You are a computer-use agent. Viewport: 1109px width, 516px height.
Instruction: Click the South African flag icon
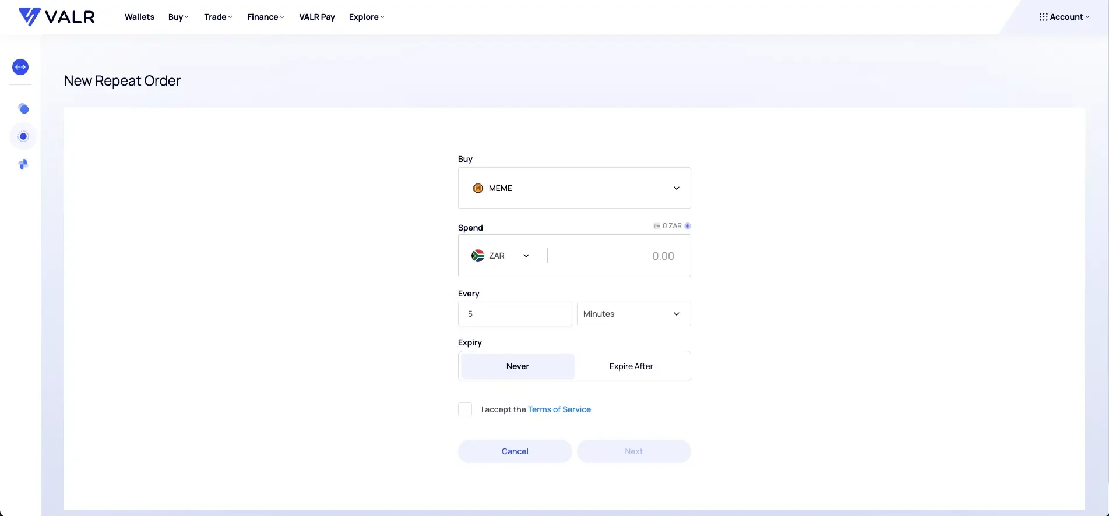pyautogui.click(x=478, y=256)
